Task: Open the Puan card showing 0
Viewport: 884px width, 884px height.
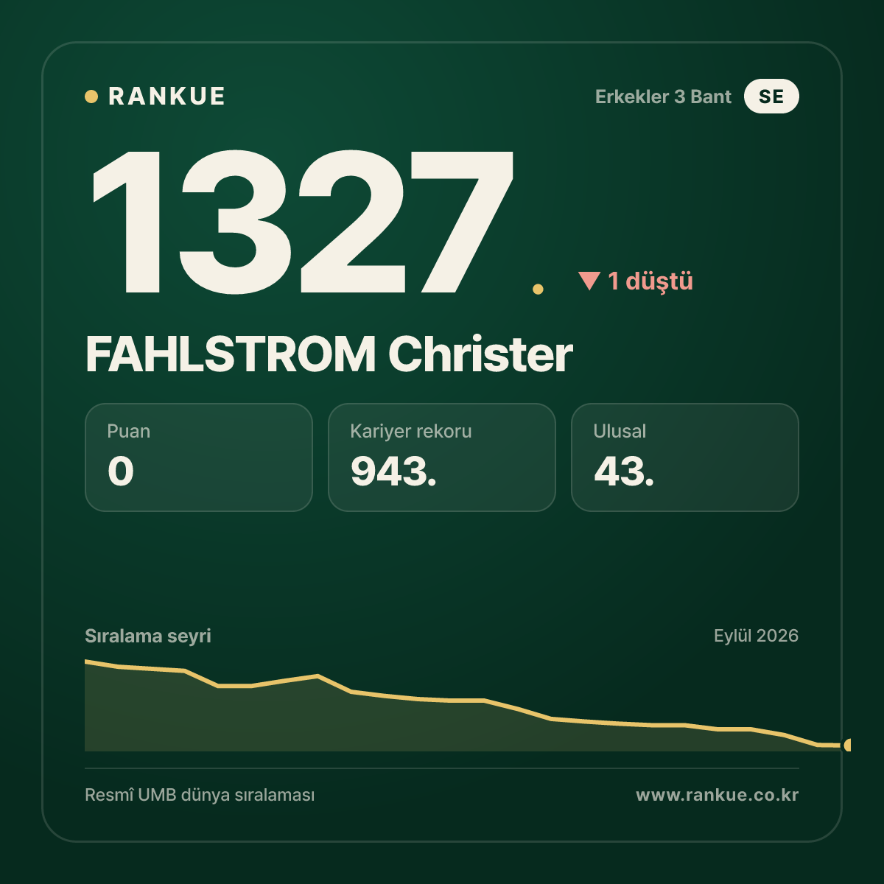Action: click(x=199, y=457)
